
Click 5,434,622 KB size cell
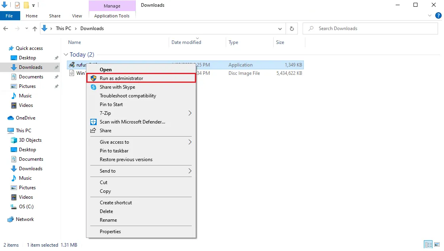(289, 73)
